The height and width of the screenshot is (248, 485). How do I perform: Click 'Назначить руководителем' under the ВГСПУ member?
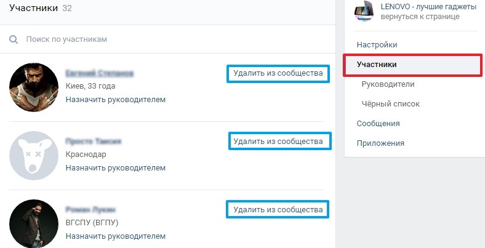(116, 236)
